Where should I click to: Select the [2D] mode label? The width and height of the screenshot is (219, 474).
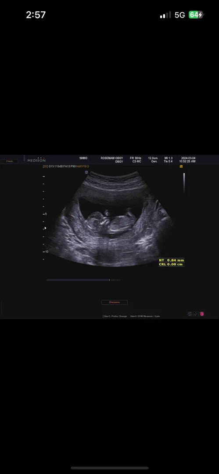pyautogui.click(x=45, y=166)
